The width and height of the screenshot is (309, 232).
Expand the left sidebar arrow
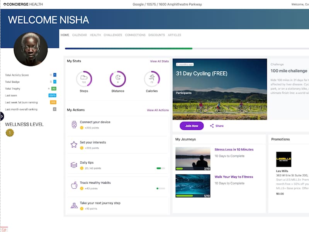pyautogui.click(x=2, y=116)
